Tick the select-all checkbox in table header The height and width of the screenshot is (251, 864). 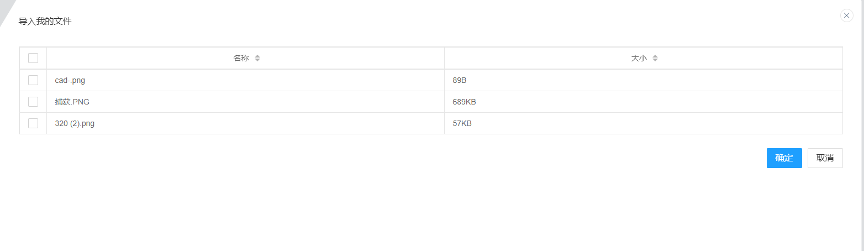(x=33, y=58)
